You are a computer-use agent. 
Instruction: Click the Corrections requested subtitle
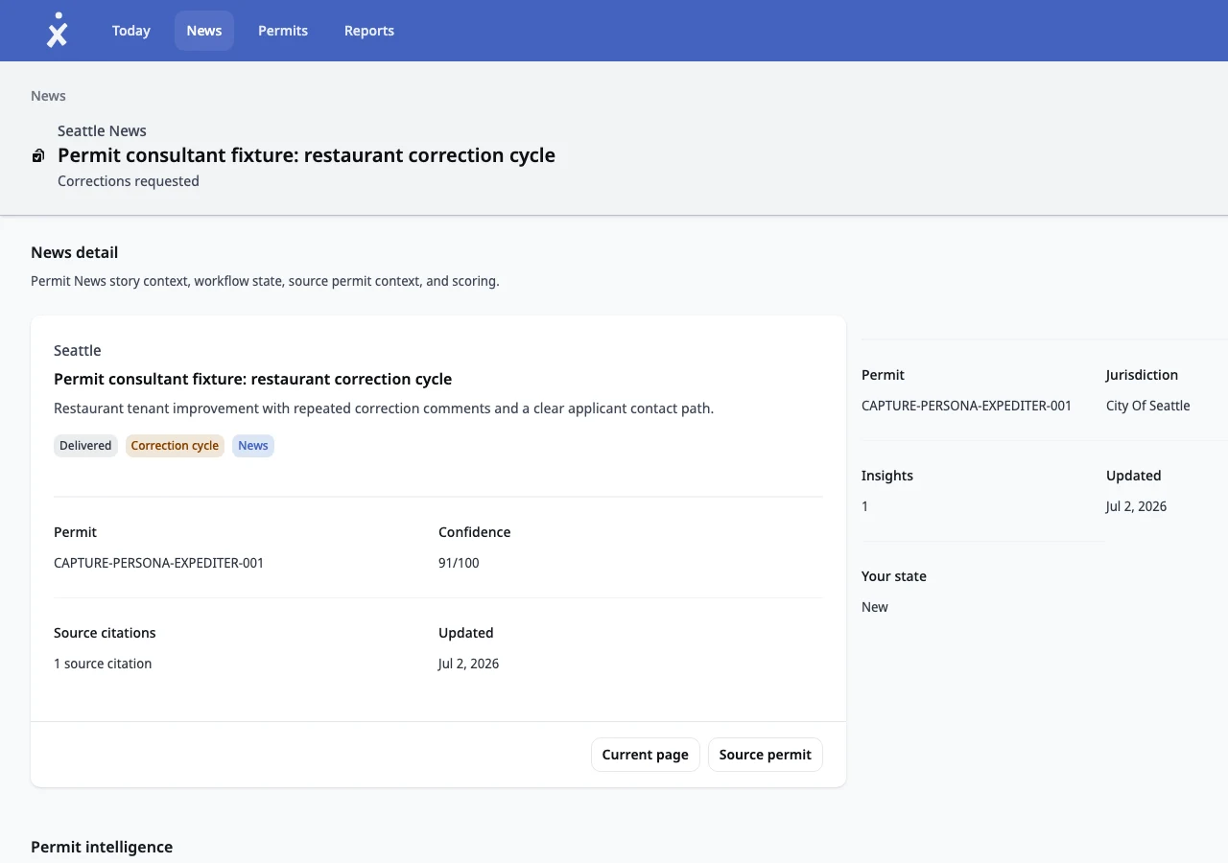coord(129,181)
